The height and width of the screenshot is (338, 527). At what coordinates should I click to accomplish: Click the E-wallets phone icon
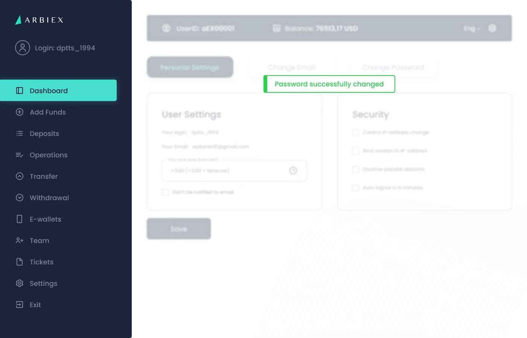20,219
